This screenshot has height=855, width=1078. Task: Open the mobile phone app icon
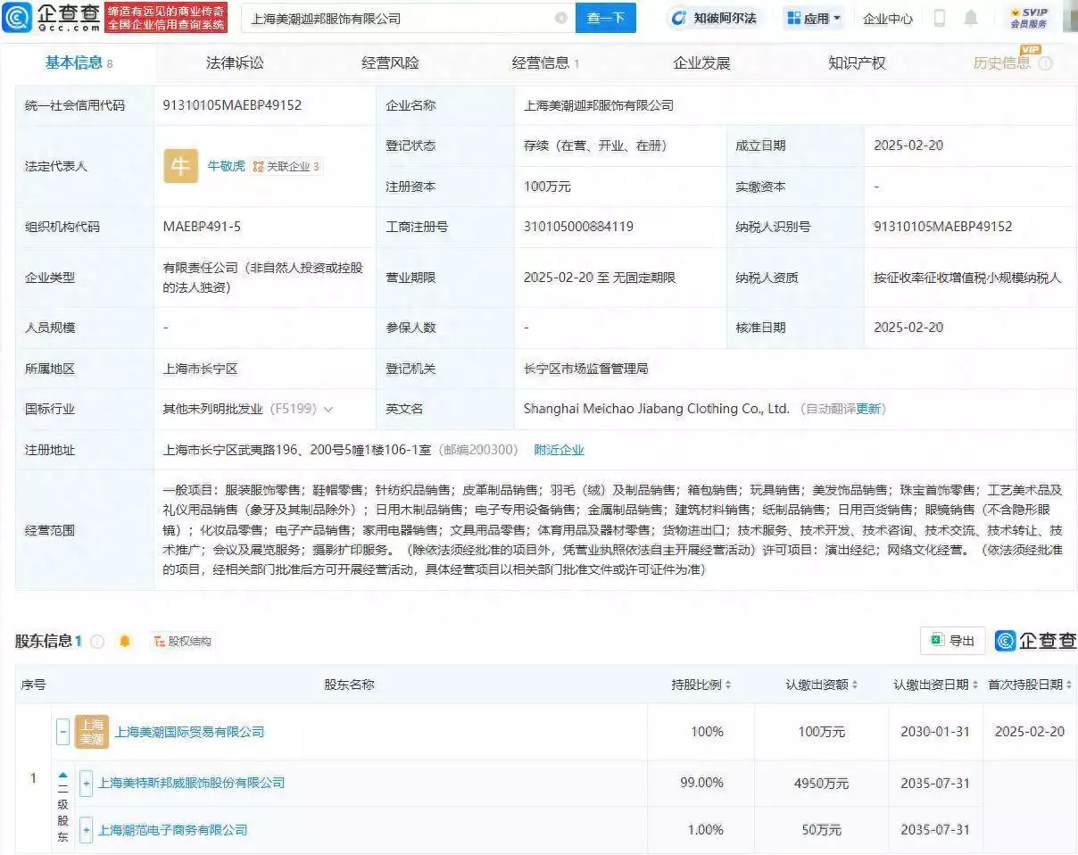(940, 18)
